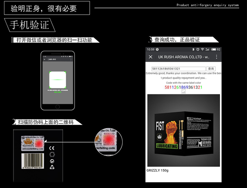
Task: Tap the cellular signal bars icon
Action: click(x=207, y=49)
